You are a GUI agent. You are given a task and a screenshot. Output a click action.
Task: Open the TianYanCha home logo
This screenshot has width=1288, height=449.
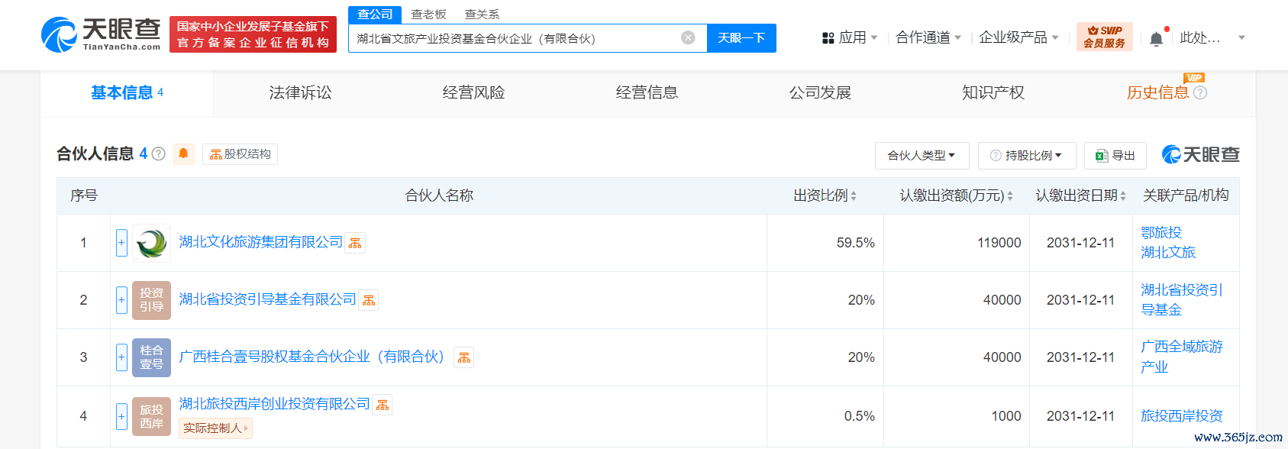tap(100, 35)
